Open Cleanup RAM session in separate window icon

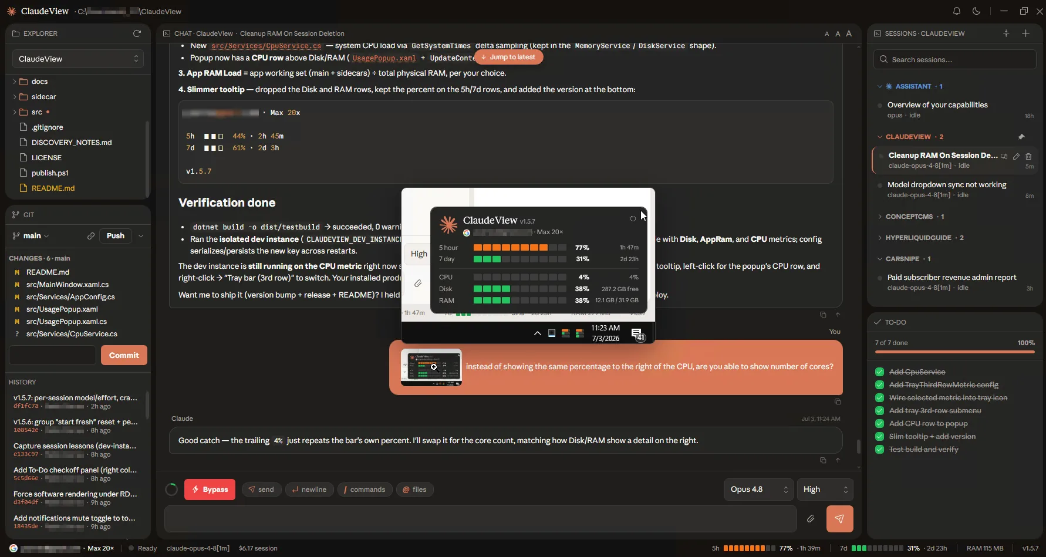tap(1004, 156)
